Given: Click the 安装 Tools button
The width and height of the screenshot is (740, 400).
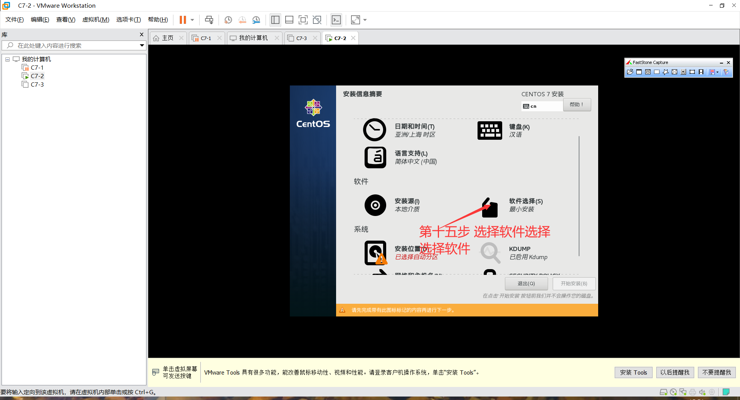Looking at the screenshot, I should click(634, 373).
